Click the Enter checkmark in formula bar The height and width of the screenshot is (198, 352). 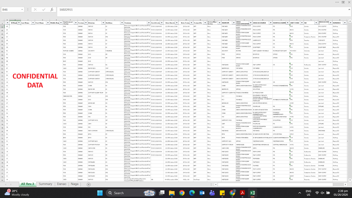pyautogui.click(x=44, y=10)
